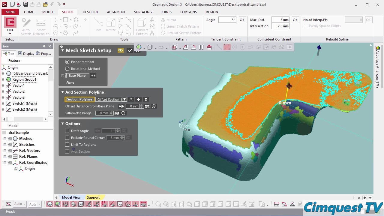384x216 pixels.
Task: Click the red MENU button
Action: 10,12
